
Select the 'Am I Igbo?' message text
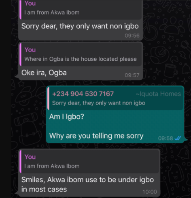point(67,117)
